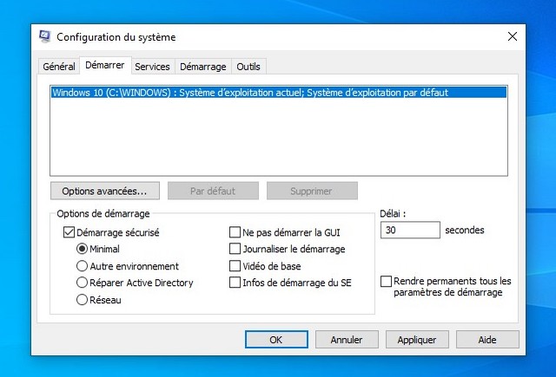556x377 pixels.
Task: Select Réparer Active Directory option
Action: pos(83,283)
